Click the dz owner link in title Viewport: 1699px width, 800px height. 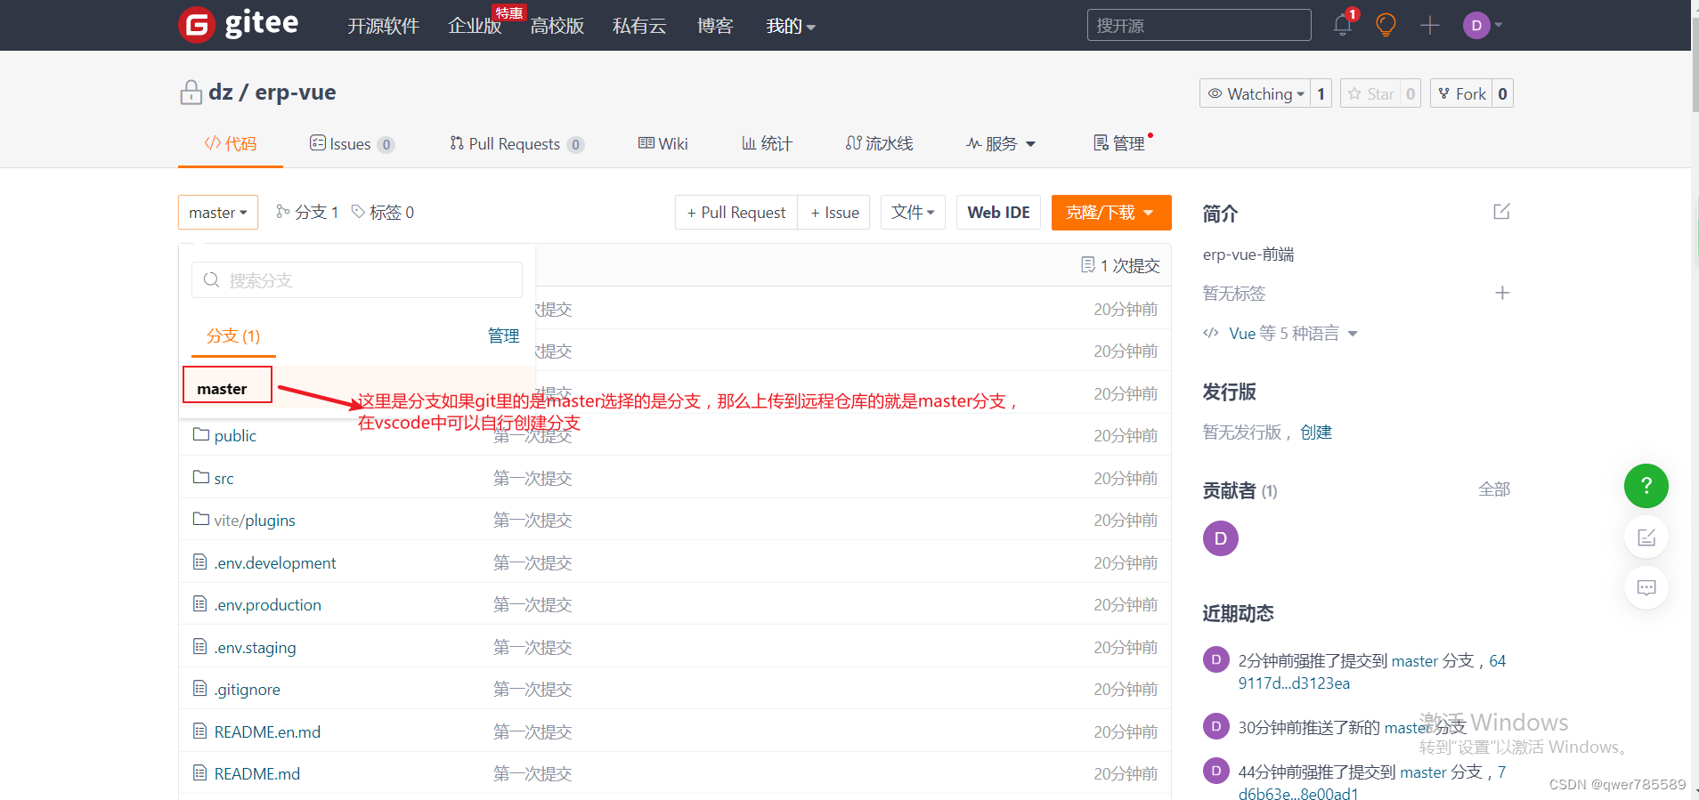coord(221,92)
